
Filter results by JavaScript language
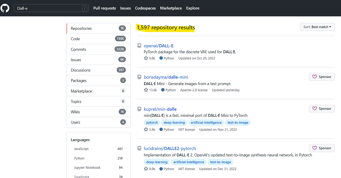click(81, 149)
